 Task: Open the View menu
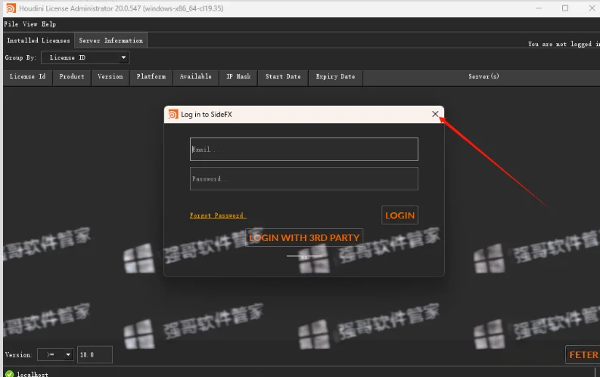pyautogui.click(x=30, y=24)
